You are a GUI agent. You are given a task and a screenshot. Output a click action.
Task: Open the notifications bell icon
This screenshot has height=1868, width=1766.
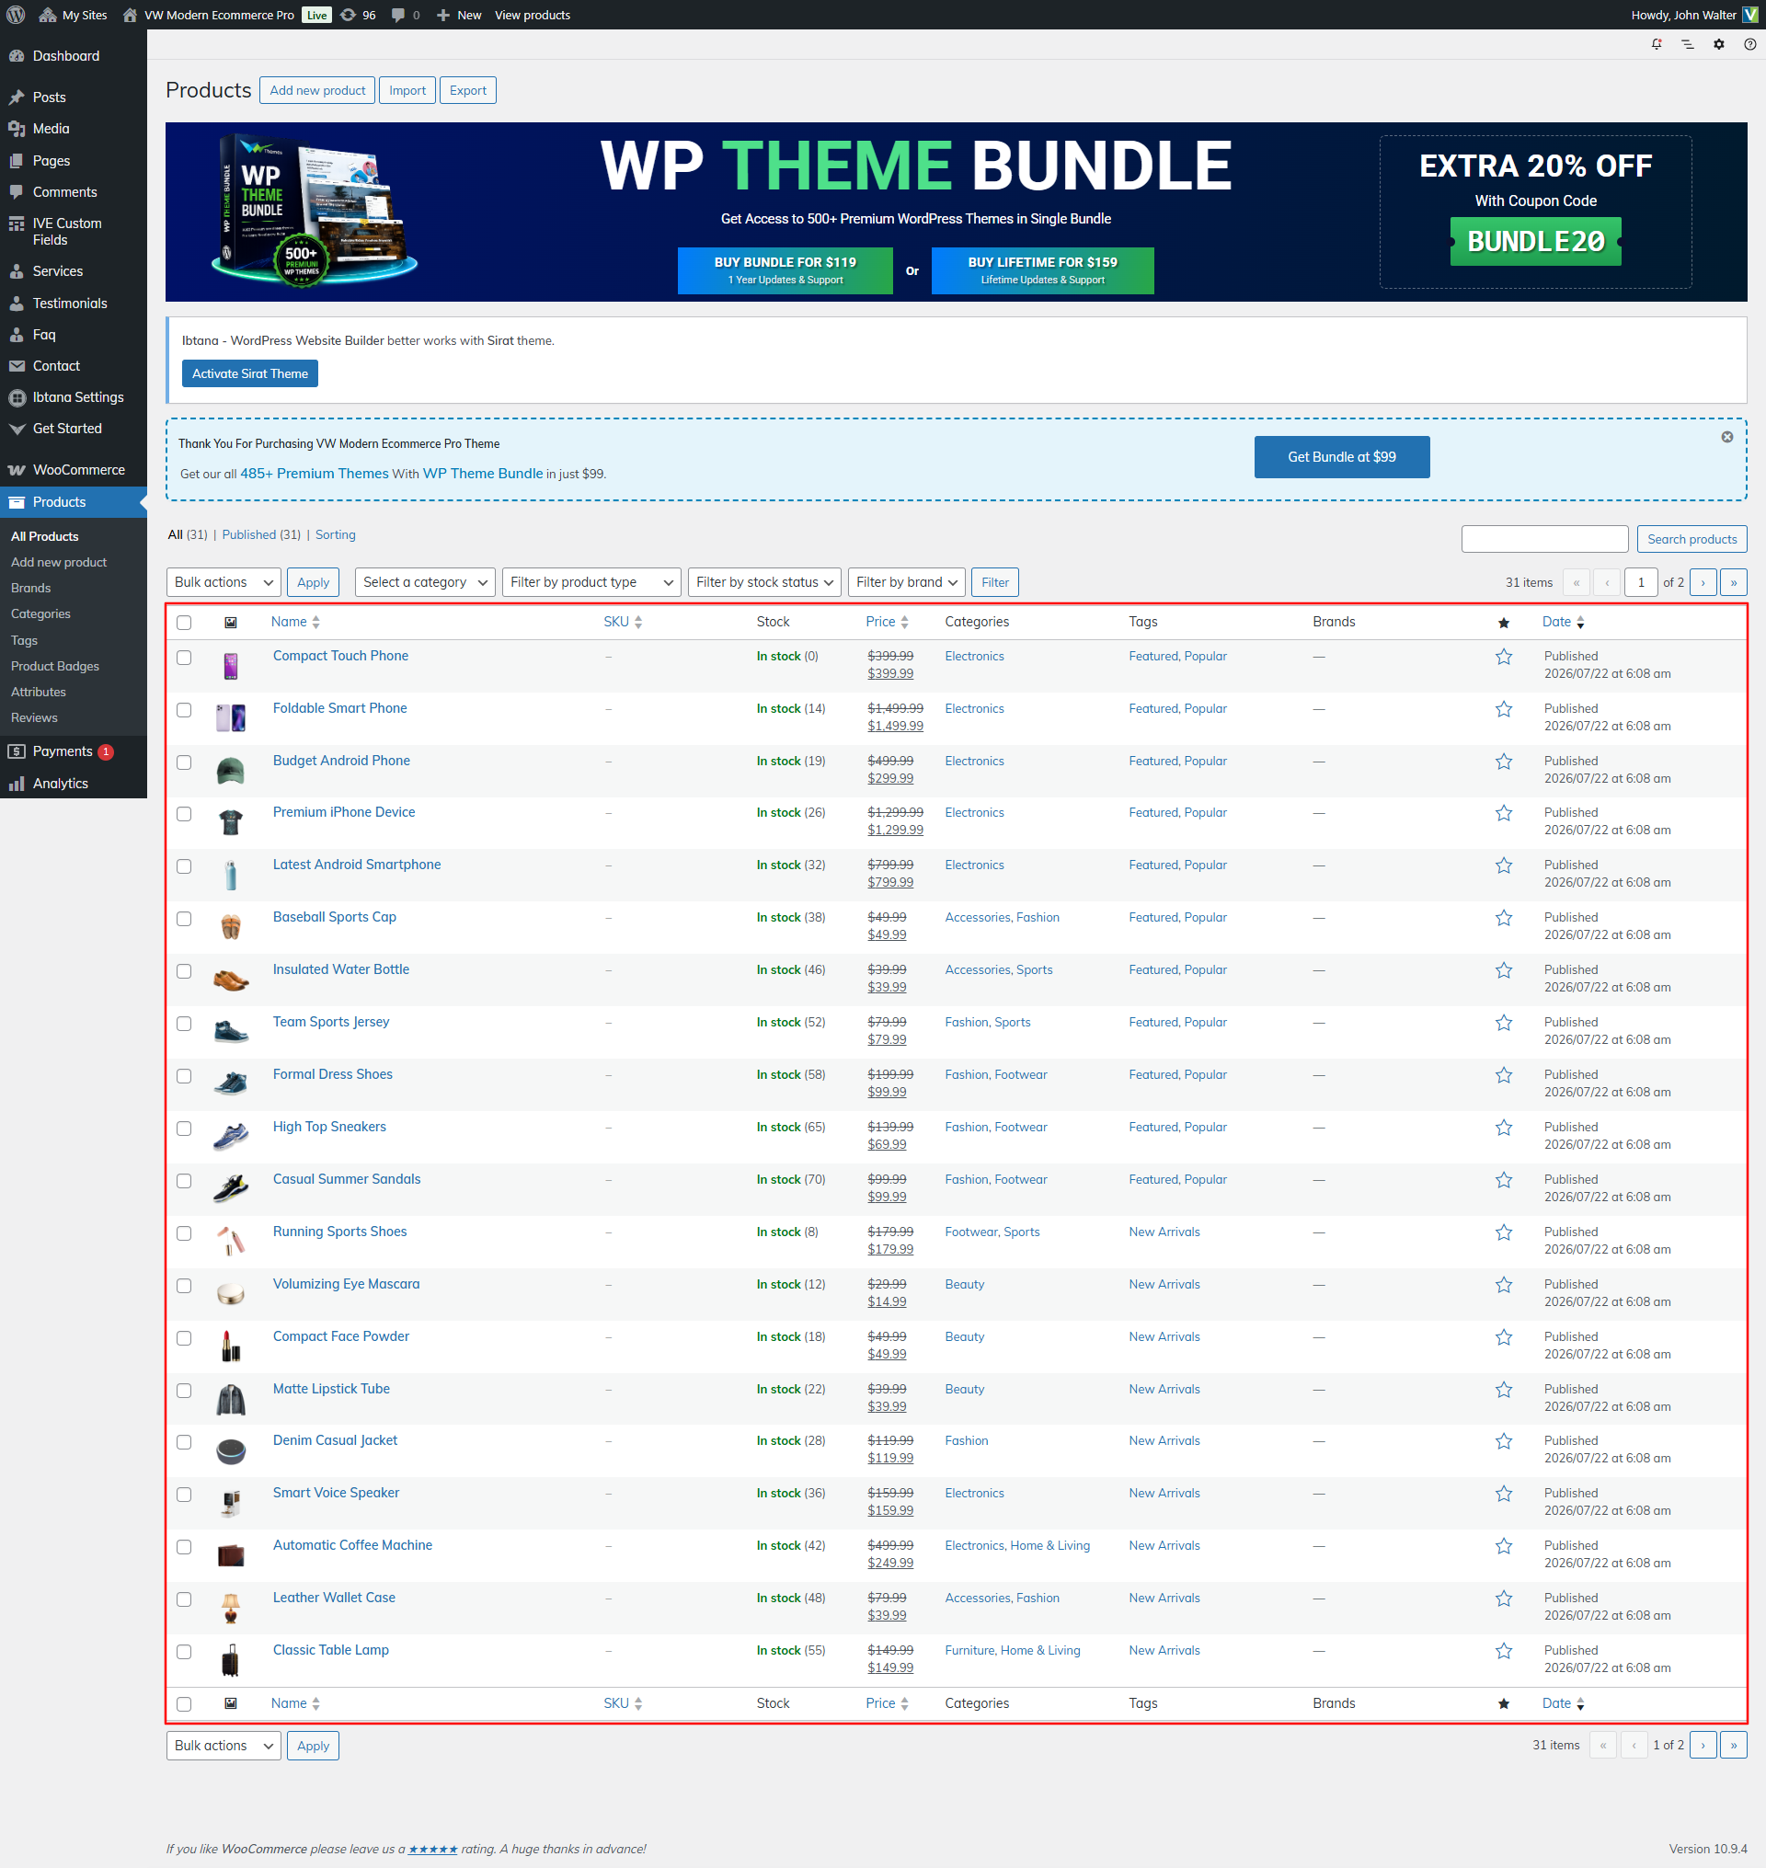[1657, 44]
